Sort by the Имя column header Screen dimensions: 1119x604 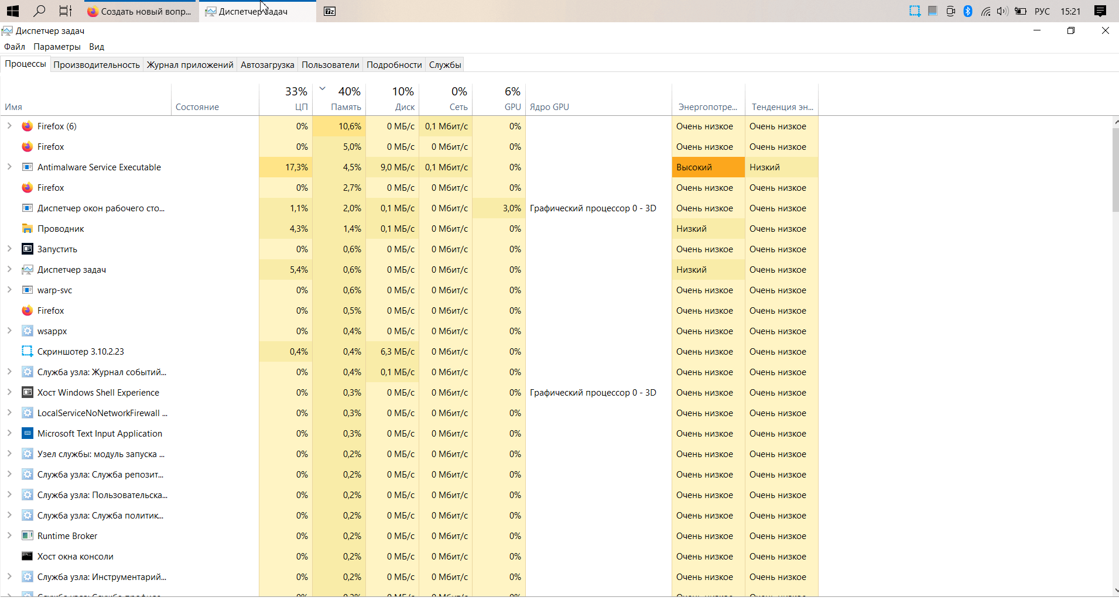coord(85,99)
